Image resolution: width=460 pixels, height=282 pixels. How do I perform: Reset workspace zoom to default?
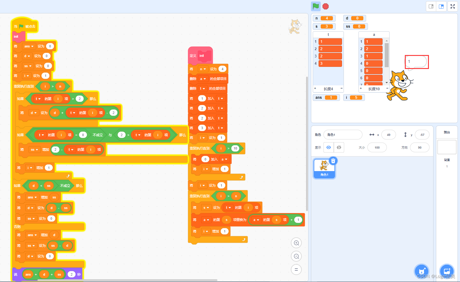(x=296, y=270)
